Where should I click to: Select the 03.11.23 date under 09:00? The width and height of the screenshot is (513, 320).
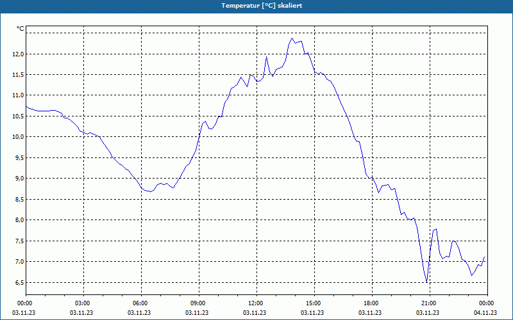tap(197, 313)
